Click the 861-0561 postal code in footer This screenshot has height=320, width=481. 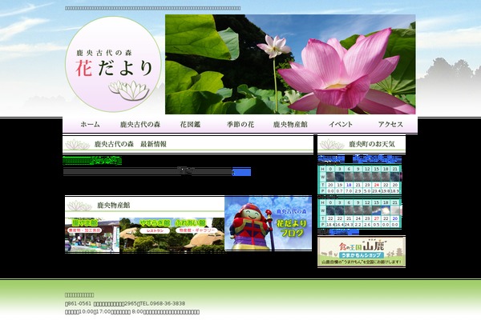tap(79, 303)
